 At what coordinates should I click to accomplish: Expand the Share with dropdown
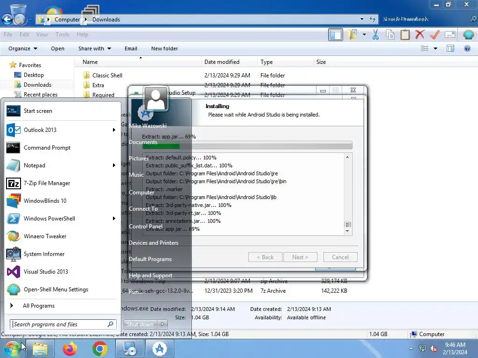coord(94,48)
